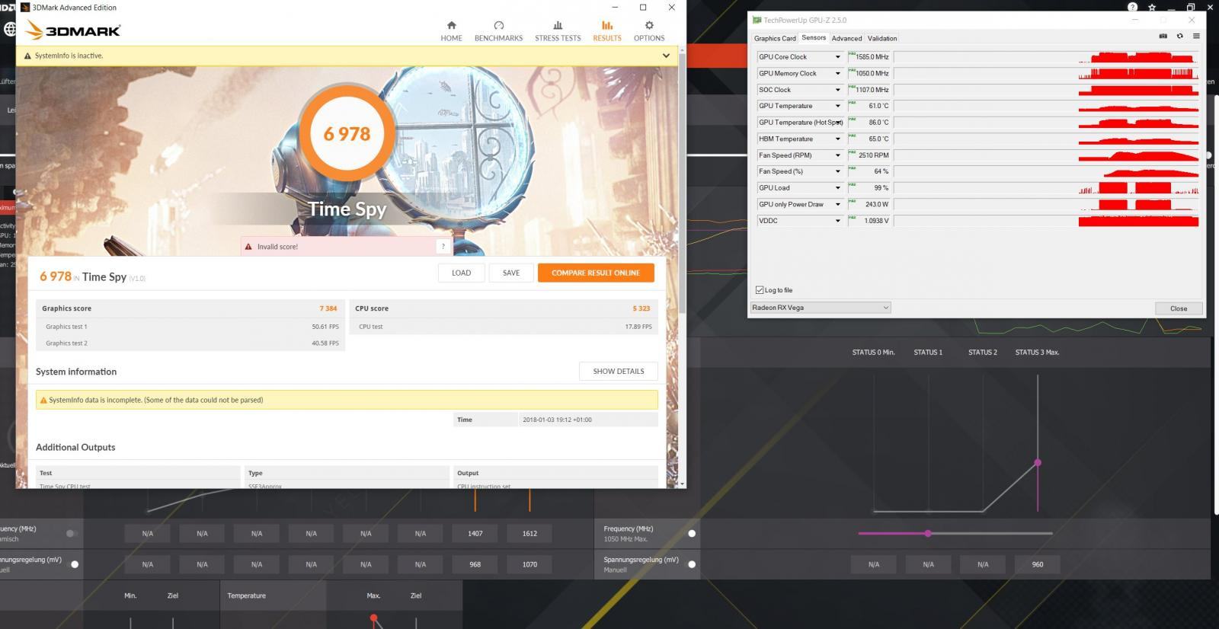Adjust the magenta memory frequency slider handle

[x=928, y=533]
